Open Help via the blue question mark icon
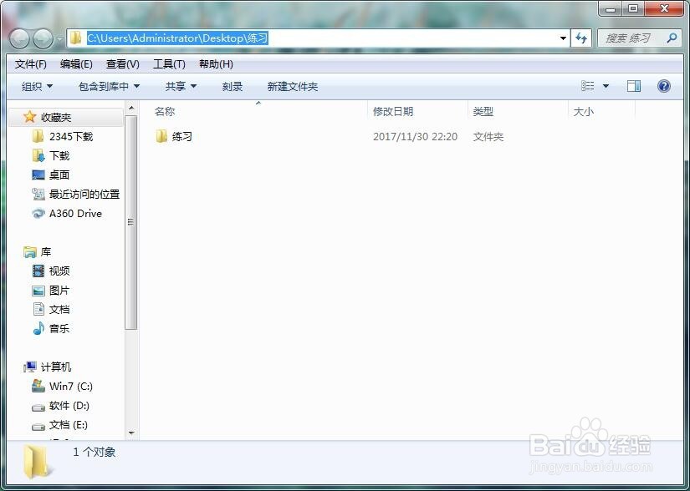Screen dimensions: 690x491 click(x=663, y=85)
